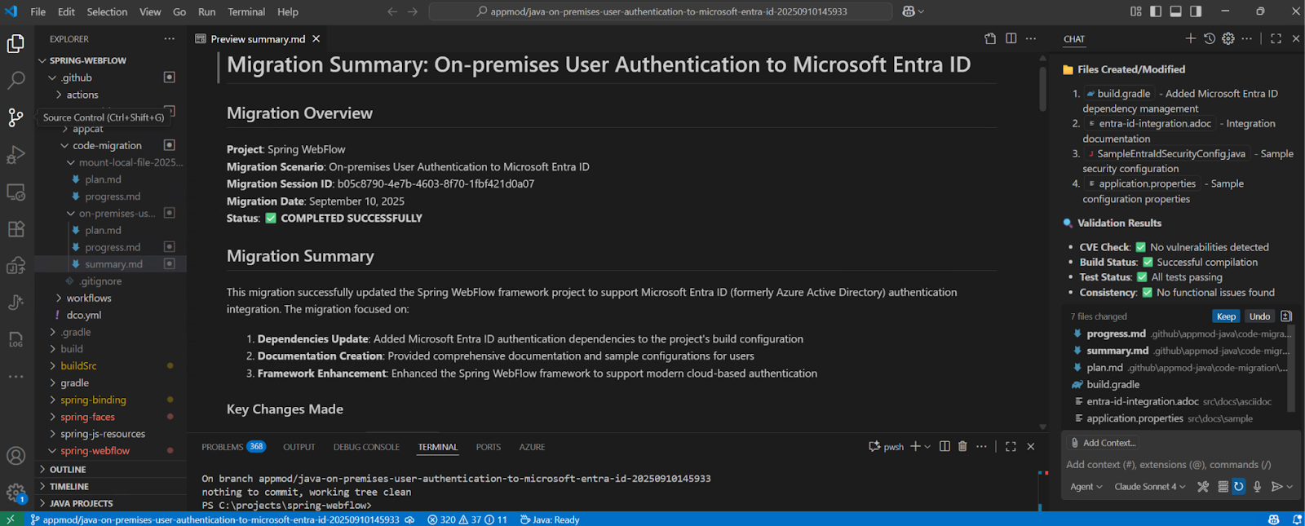The width and height of the screenshot is (1305, 526).
Task: Expand the spring-binding folder
Action: pyautogui.click(x=93, y=400)
